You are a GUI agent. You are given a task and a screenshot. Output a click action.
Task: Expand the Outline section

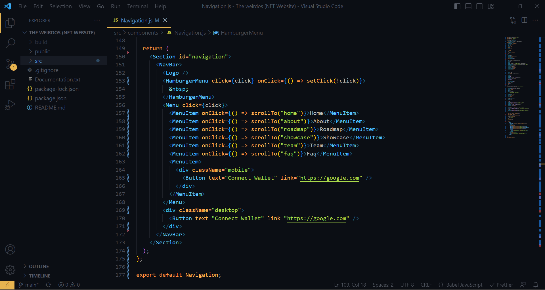tap(39, 266)
